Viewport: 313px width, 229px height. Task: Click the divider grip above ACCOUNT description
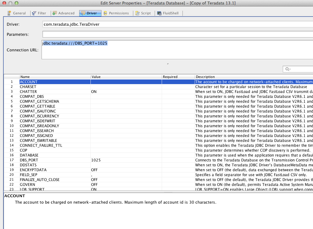168,192
